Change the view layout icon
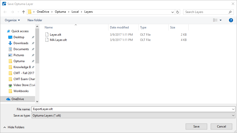 215,20
